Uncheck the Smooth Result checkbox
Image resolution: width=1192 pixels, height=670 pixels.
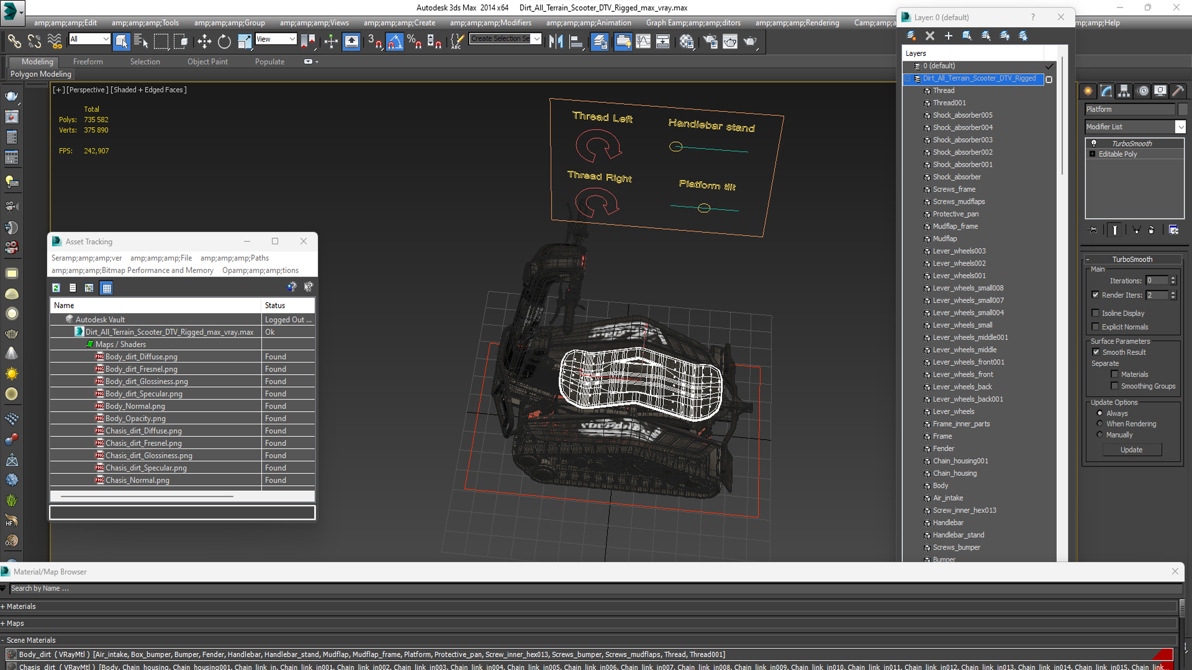[1096, 352]
